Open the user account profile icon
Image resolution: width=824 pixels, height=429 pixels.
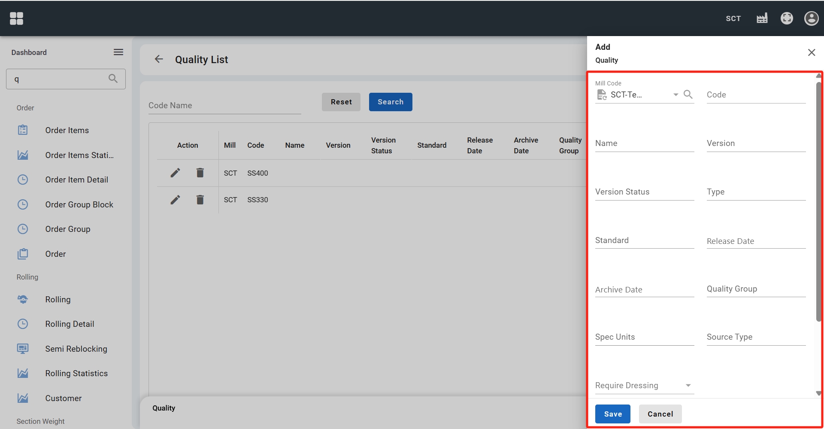pos(811,18)
